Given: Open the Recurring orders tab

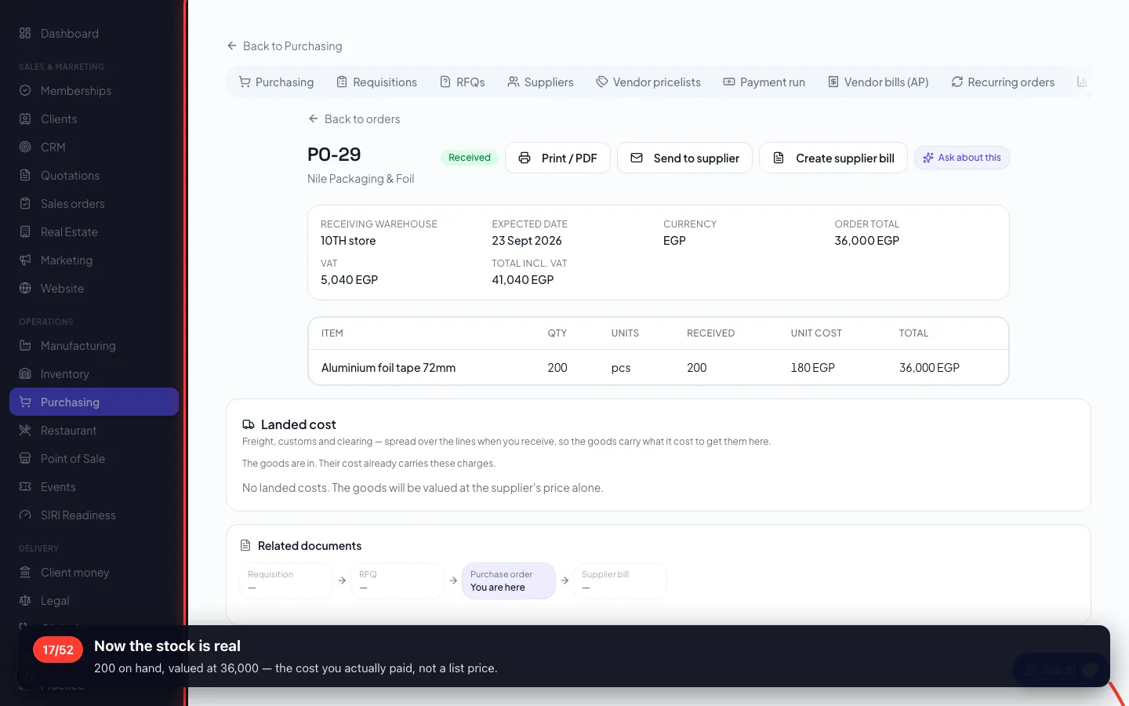Looking at the screenshot, I should pos(1003,82).
